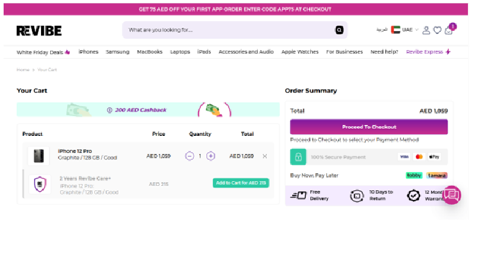This screenshot has height=256, width=483.
Task: Open the shopping cart icon
Action: pyautogui.click(x=449, y=30)
